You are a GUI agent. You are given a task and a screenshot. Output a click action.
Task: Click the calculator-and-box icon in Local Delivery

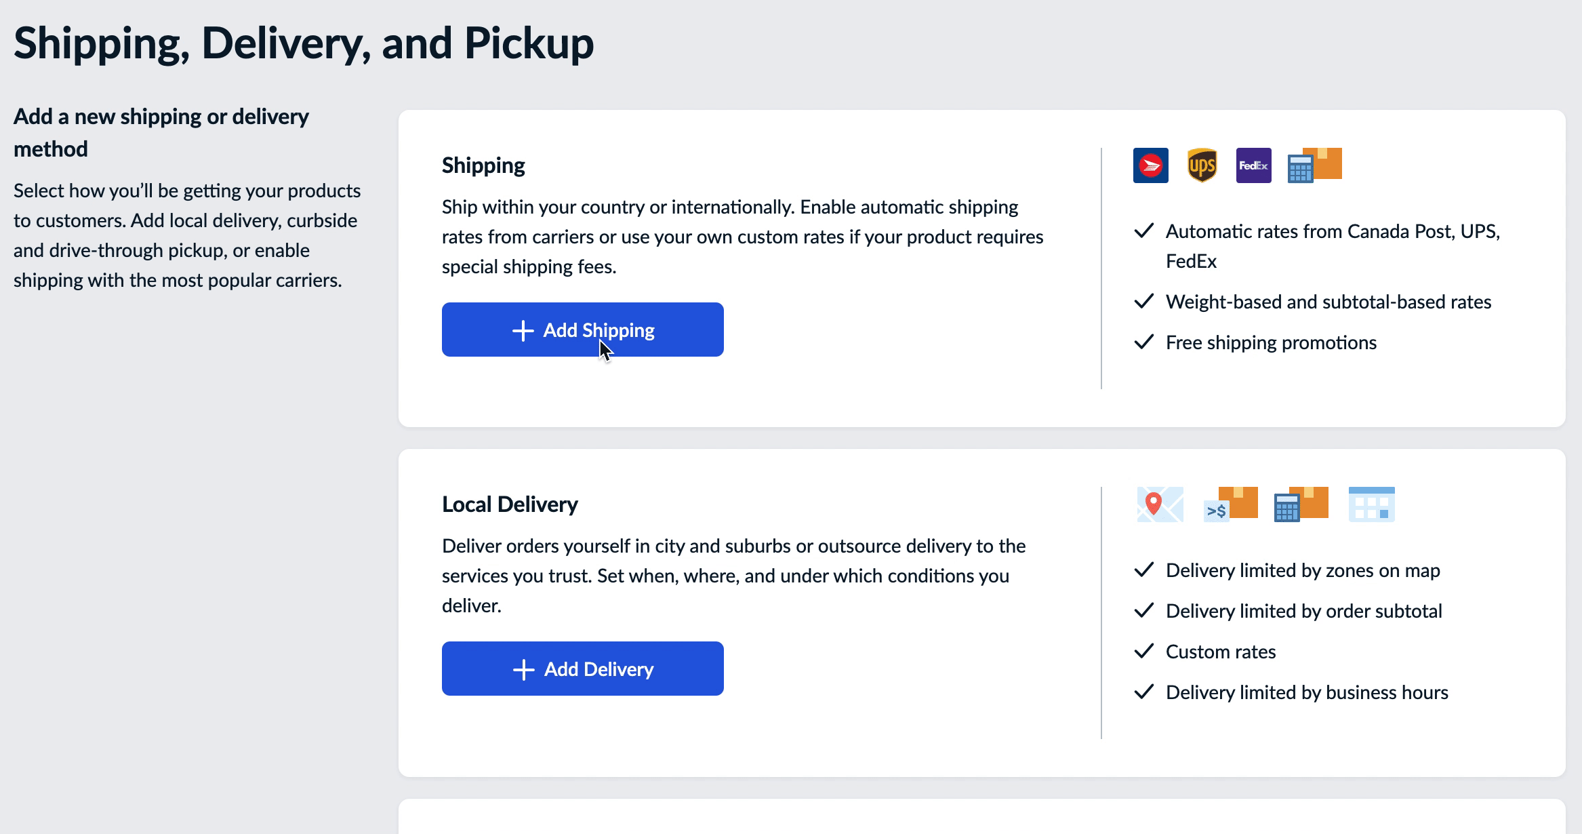tap(1301, 504)
